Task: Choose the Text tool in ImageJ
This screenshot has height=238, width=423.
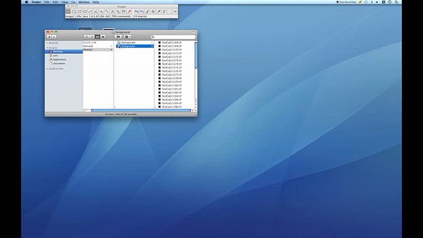Action: [x=113, y=12]
